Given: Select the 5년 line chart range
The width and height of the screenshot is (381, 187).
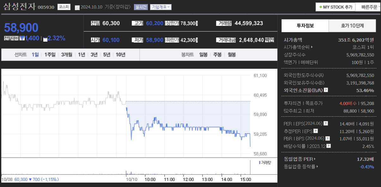Looking at the screenshot, I should (107, 55).
